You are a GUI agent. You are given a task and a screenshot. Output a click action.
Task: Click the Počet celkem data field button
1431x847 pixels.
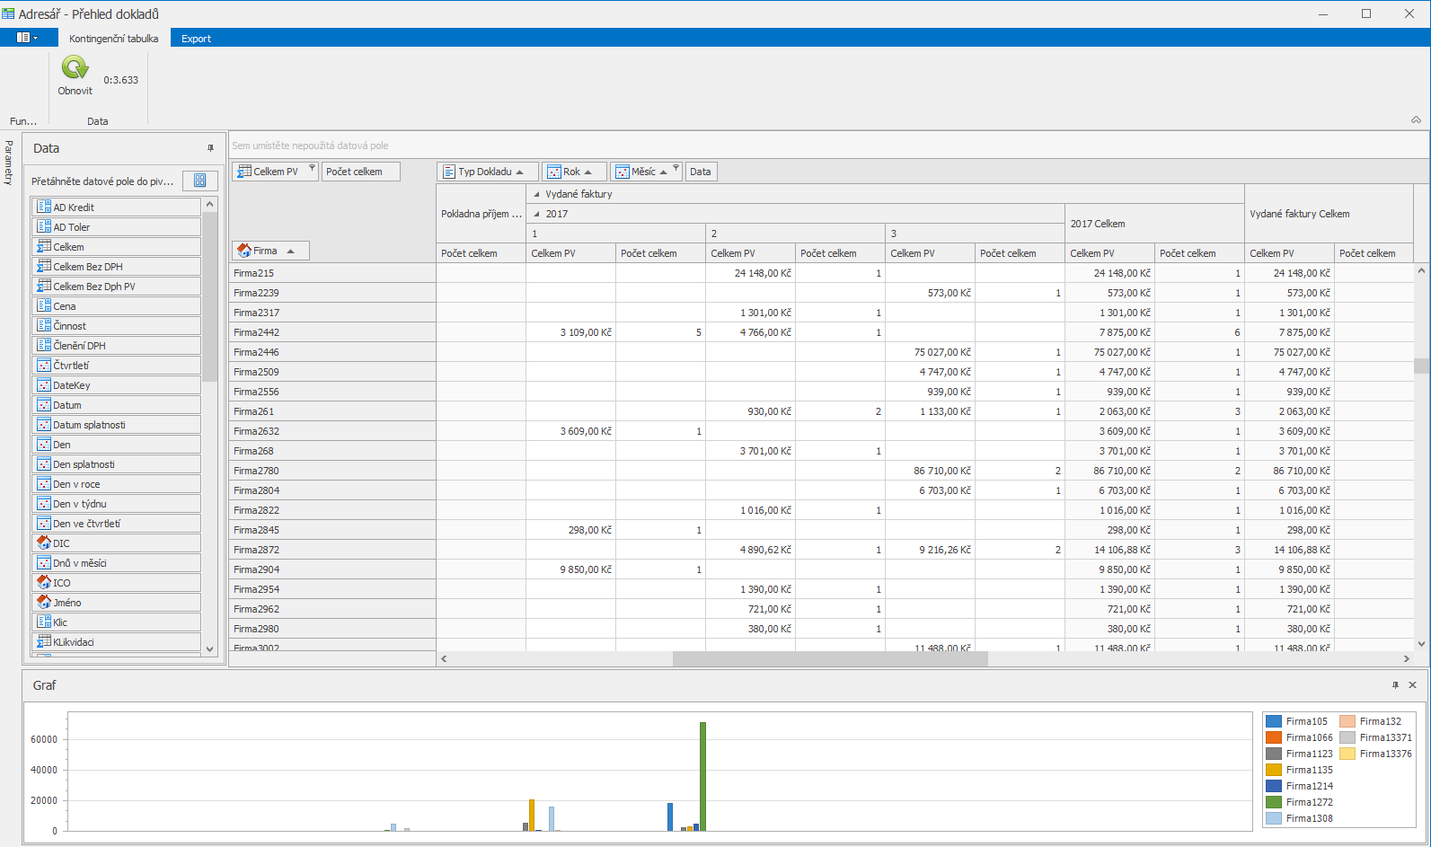coord(361,172)
